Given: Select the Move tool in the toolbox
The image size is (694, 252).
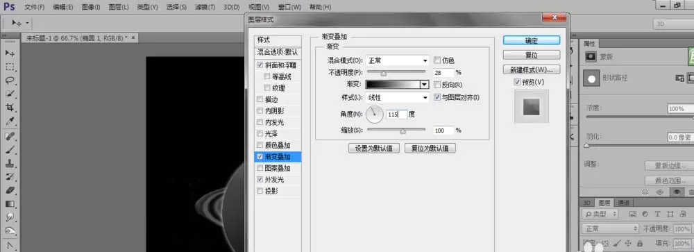Looking at the screenshot, I should coord(10,53).
